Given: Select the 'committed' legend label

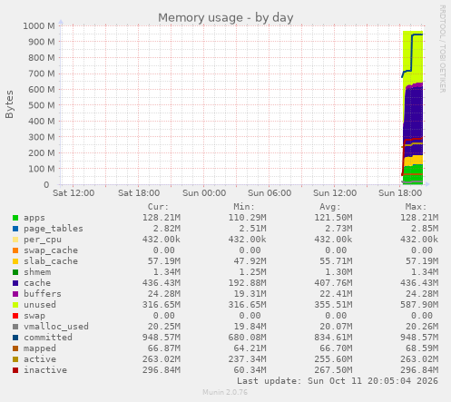Looking at the screenshot, I should click(48, 338).
